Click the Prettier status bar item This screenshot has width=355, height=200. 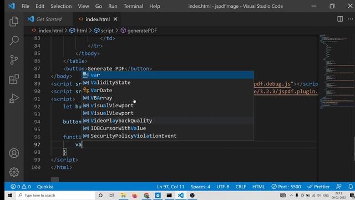(x=318, y=187)
